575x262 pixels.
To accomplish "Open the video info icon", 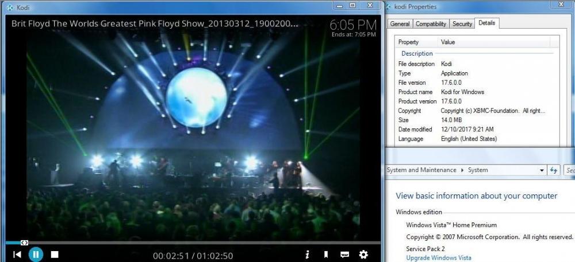I will [x=308, y=254].
